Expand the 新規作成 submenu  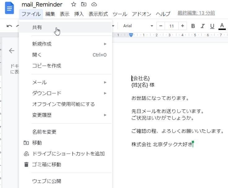coord(65,44)
